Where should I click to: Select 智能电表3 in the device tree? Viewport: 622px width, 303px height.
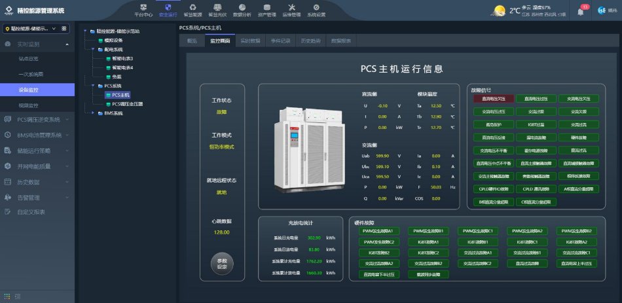tap(122, 58)
